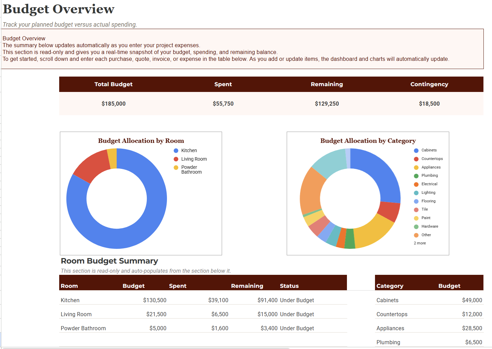Screen dimensions: 492x349
Task: Click the Room Budget Summary heading
Action: point(109,261)
